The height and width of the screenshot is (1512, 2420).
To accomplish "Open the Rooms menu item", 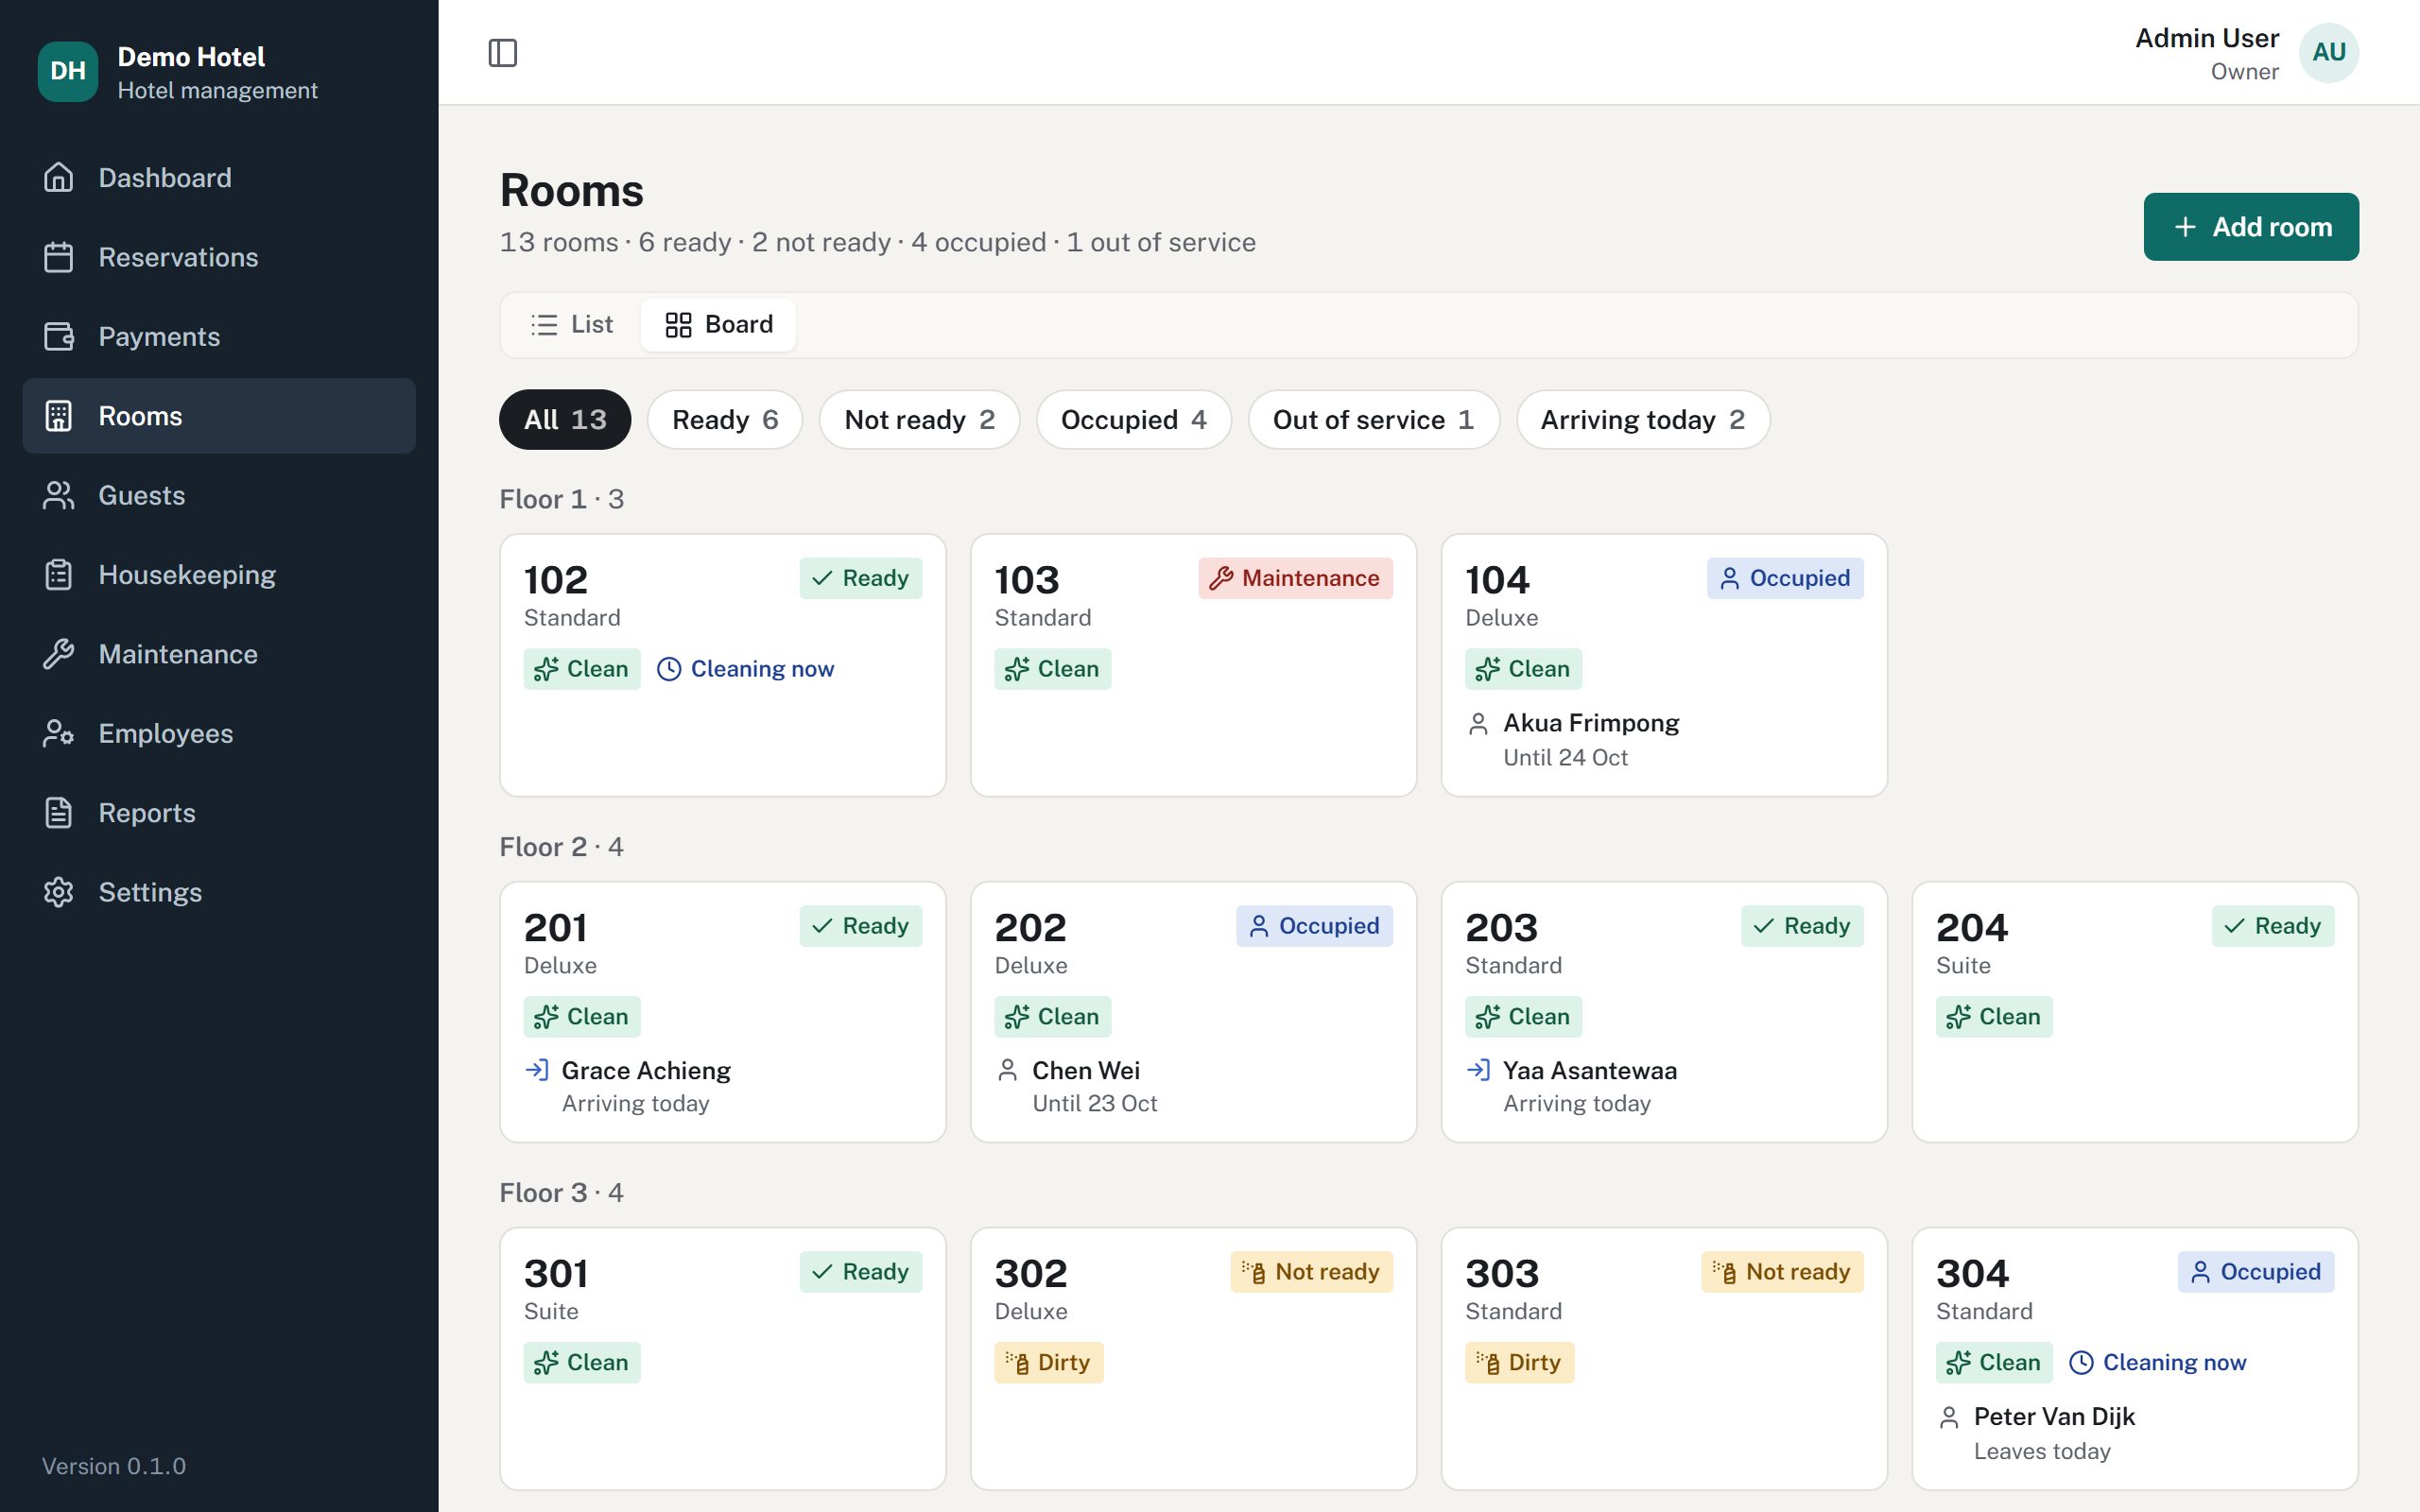I will coord(219,416).
